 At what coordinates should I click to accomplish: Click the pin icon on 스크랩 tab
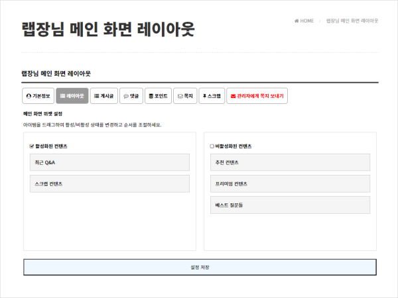click(204, 96)
